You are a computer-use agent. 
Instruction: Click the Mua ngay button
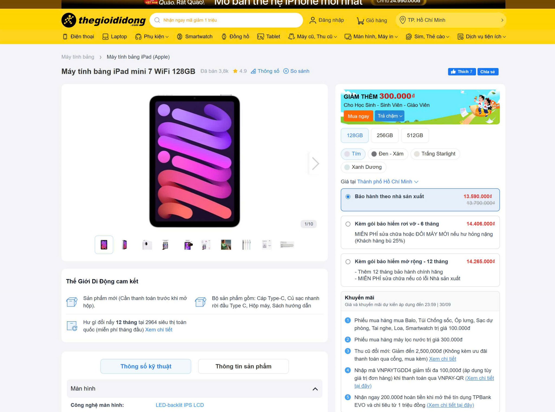pos(358,116)
